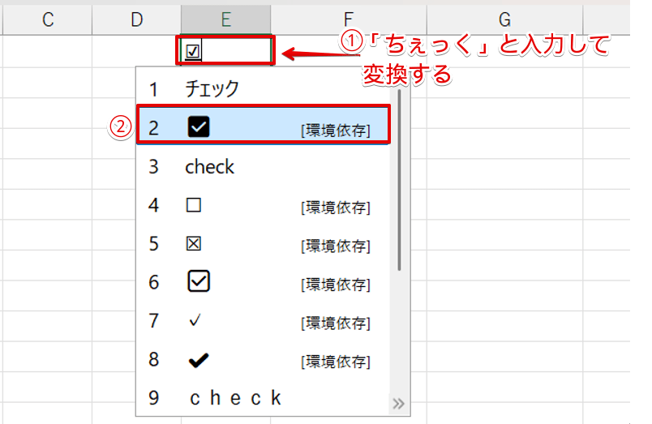
Task: Pick candidate 4 empty box symbol
Action: pyautogui.click(x=264, y=205)
